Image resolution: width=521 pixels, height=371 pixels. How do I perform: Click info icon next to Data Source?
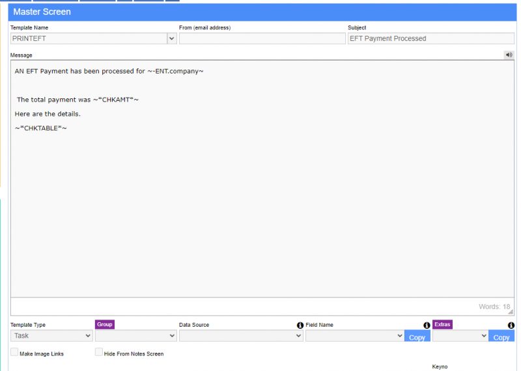point(300,325)
